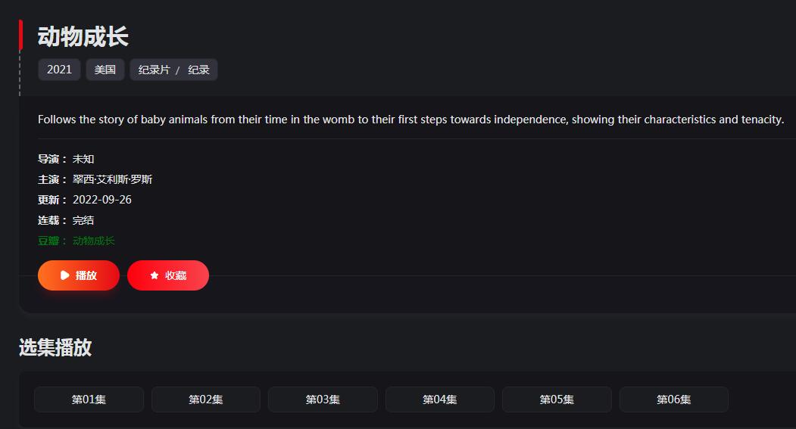This screenshot has height=429, width=796.
Task: Select episode 第04集
Action: tap(439, 399)
